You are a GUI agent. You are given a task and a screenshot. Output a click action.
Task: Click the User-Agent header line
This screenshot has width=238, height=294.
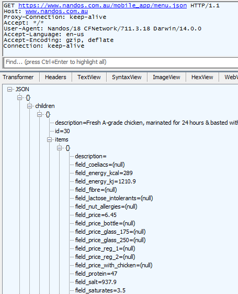(103, 29)
